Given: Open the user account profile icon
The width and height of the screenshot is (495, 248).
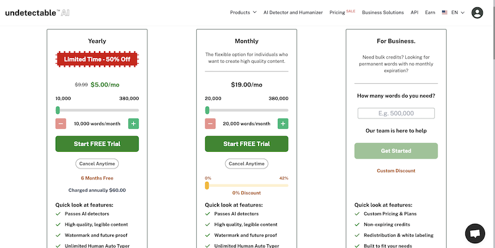Looking at the screenshot, I should click(477, 12).
